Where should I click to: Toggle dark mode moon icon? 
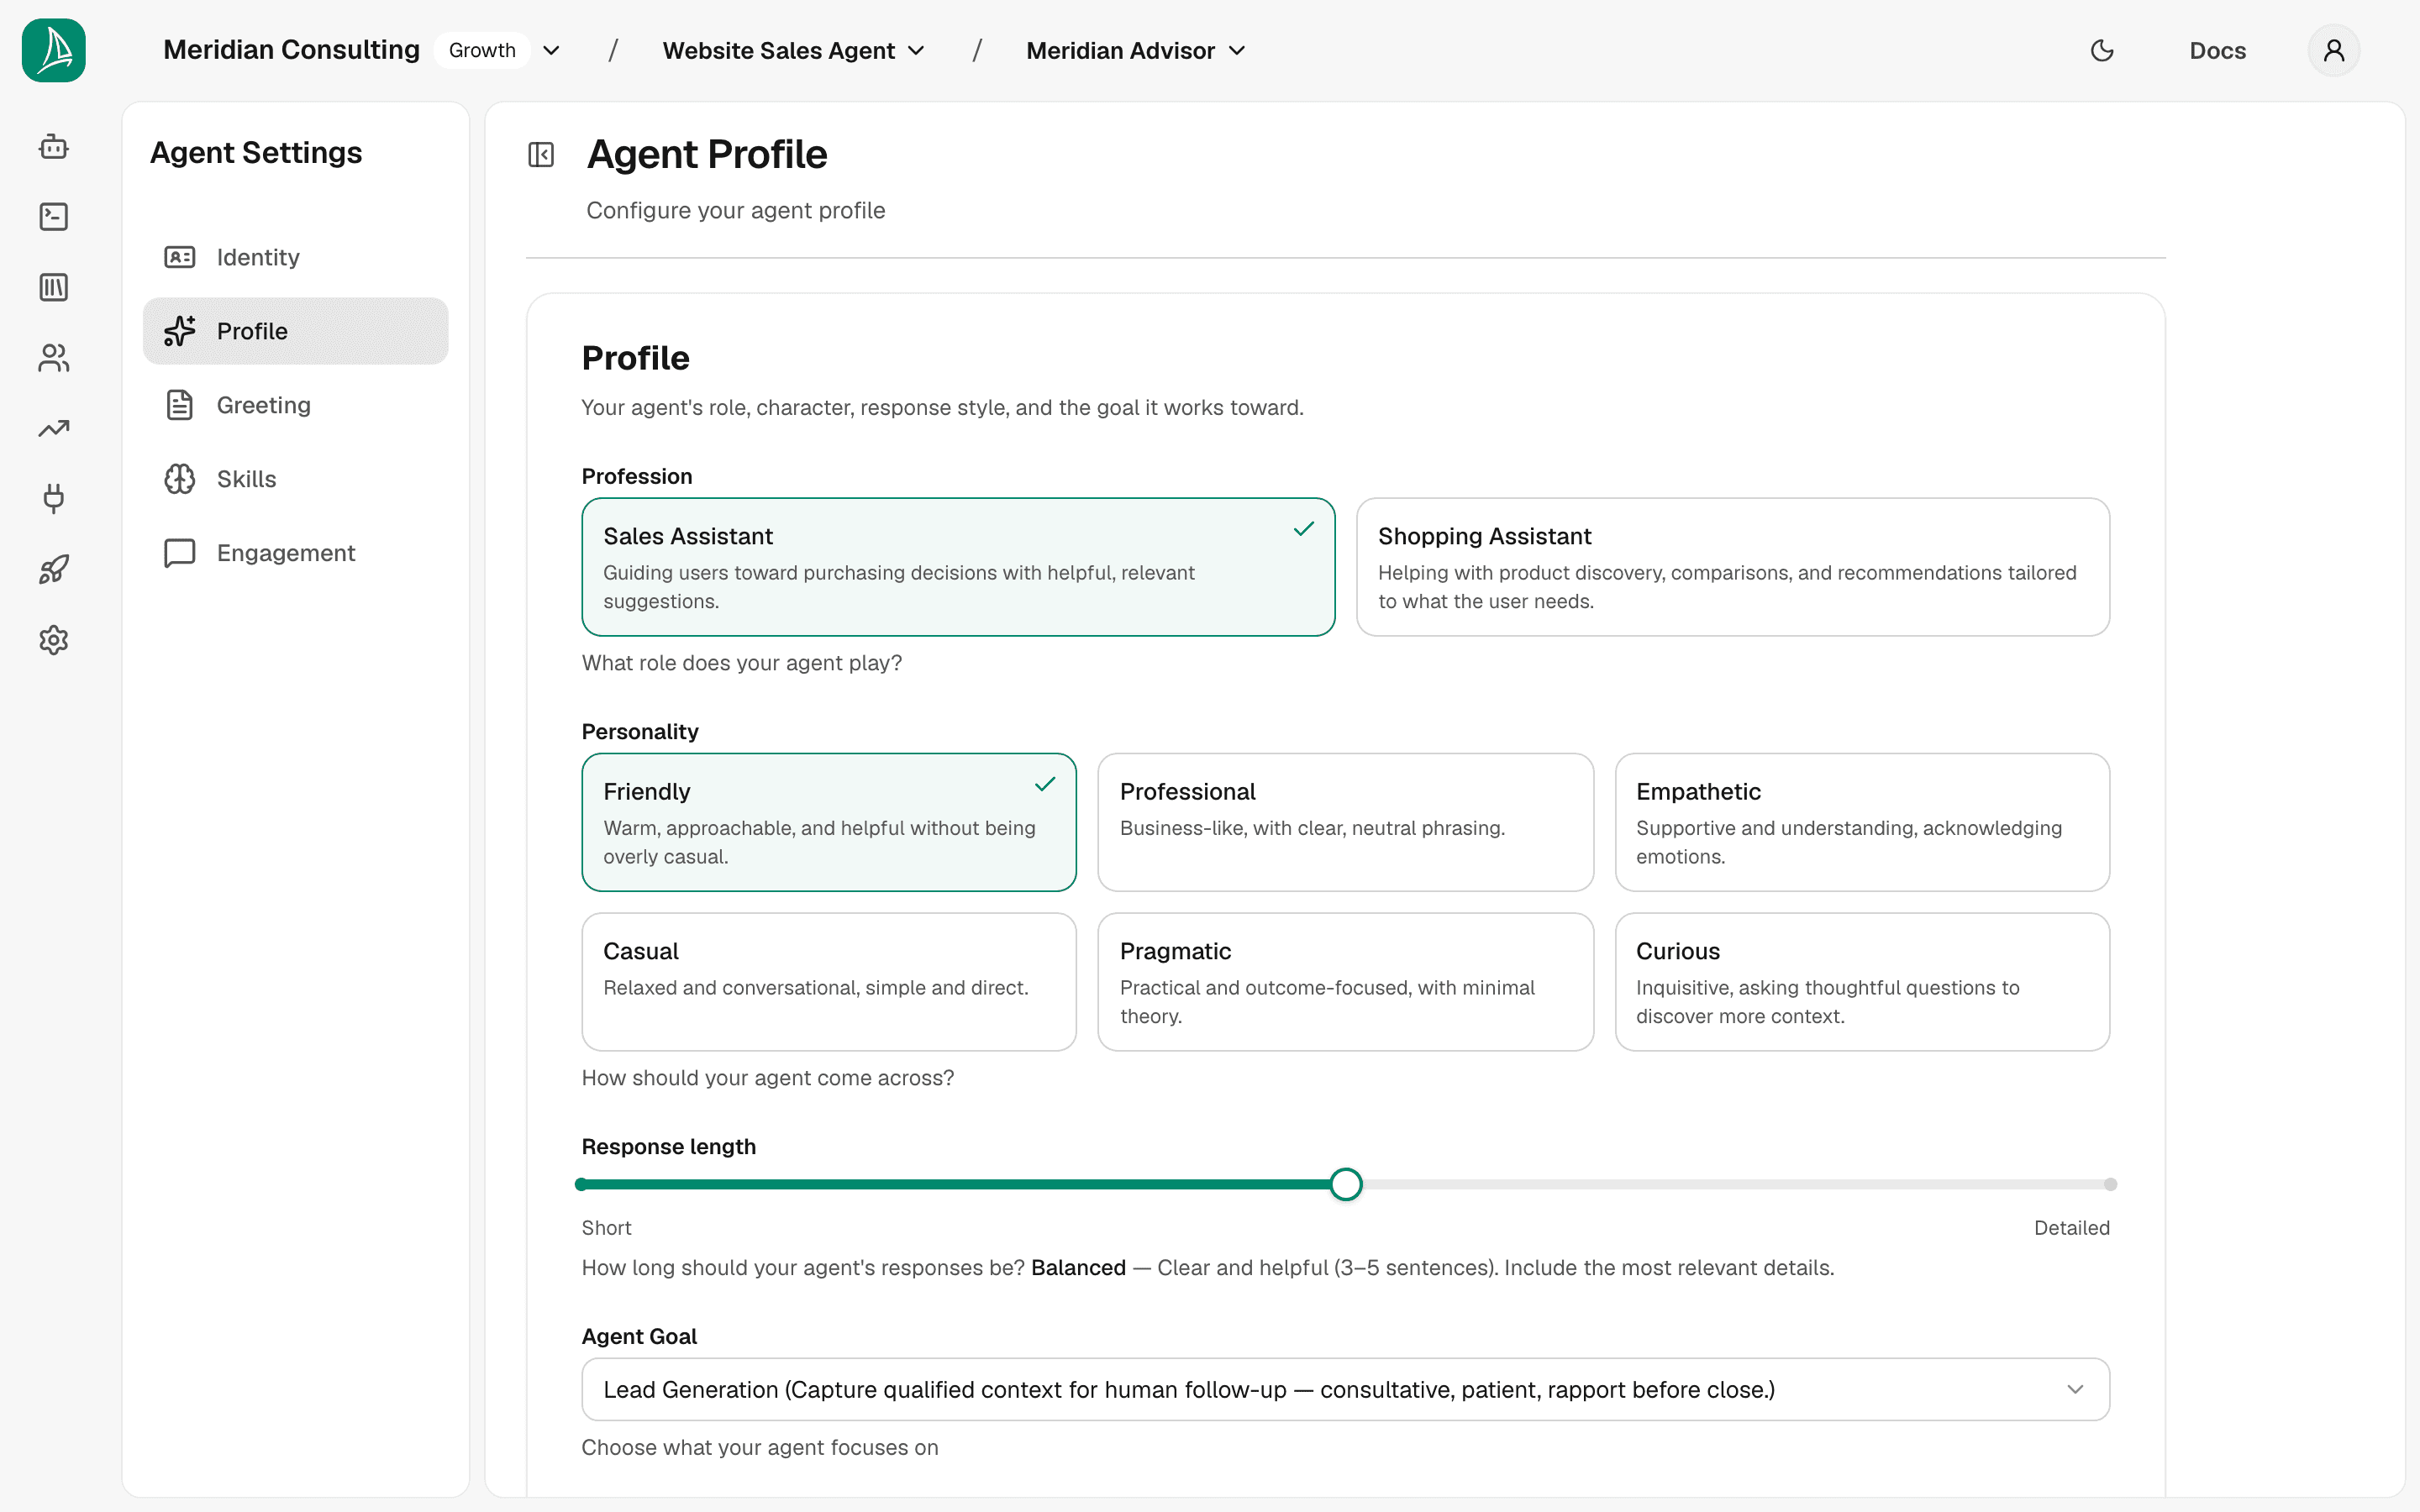pos(2102,50)
